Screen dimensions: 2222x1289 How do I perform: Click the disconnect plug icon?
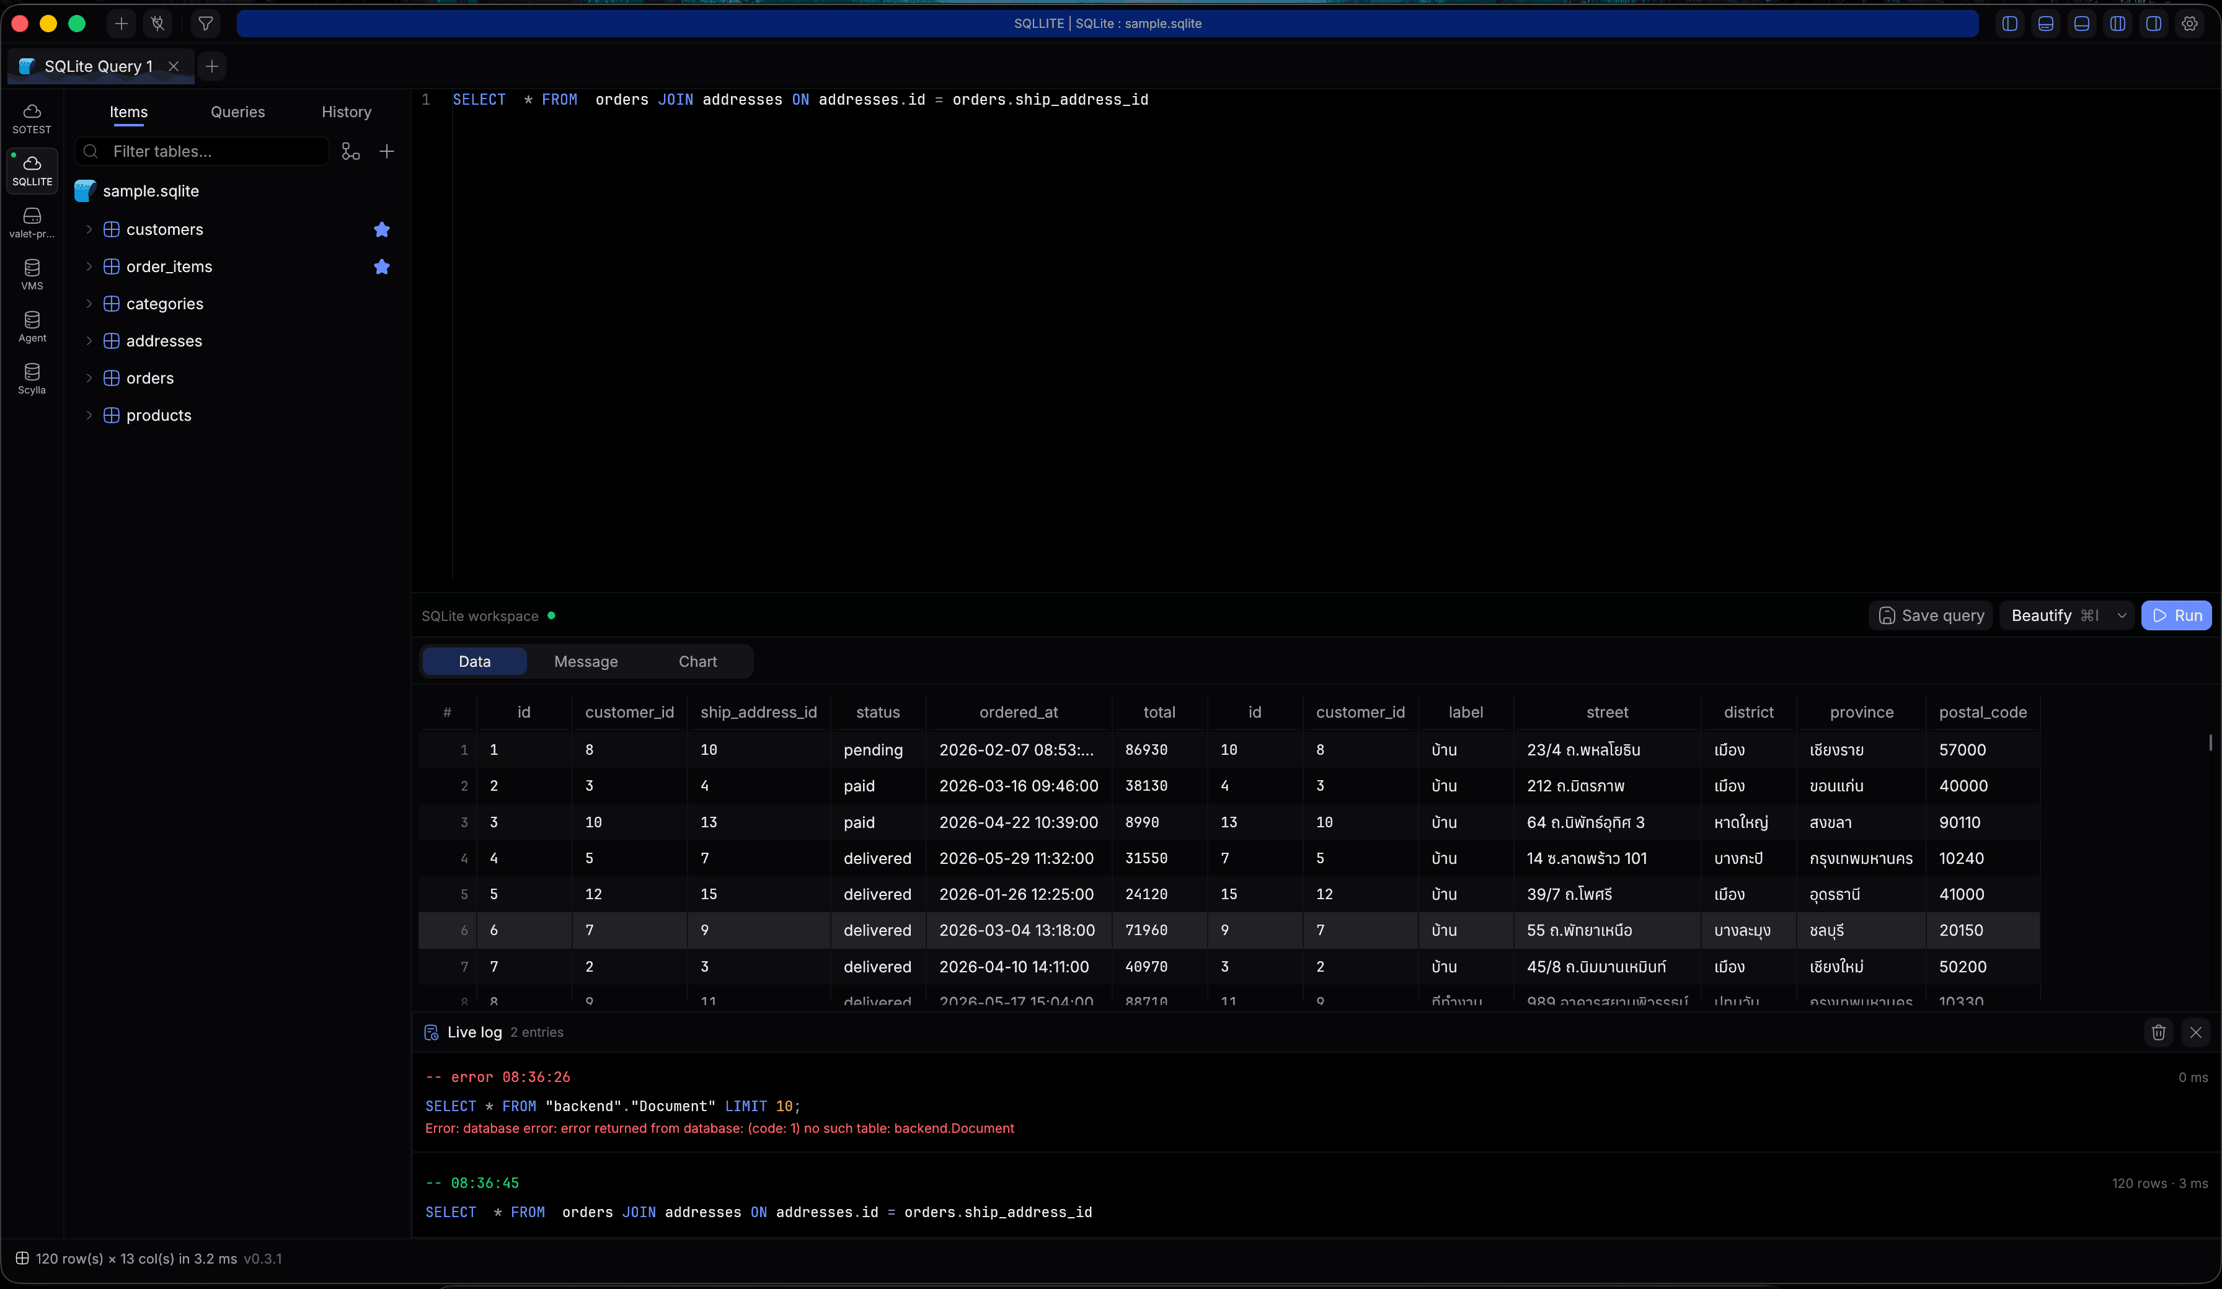click(x=158, y=24)
